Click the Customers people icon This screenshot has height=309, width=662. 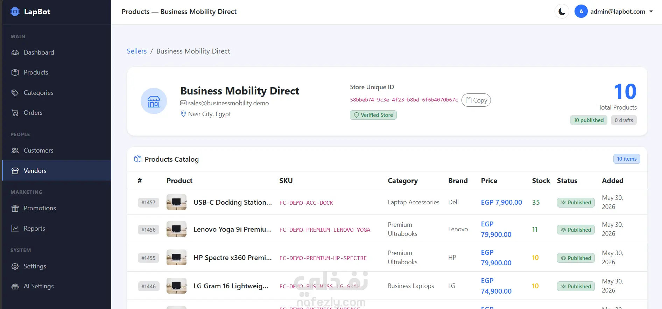pyautogui.click(x=15, y=150)
